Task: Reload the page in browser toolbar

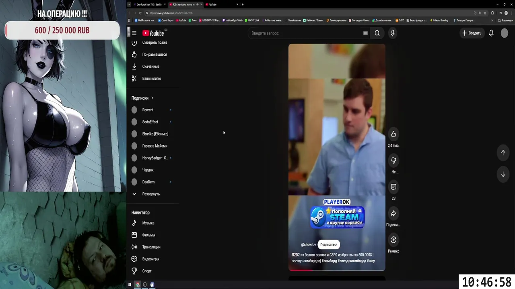Action: (x=140, y=13)
